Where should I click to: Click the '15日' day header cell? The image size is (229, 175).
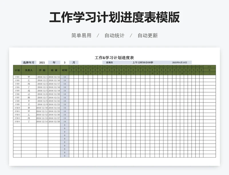pos(138,67)
